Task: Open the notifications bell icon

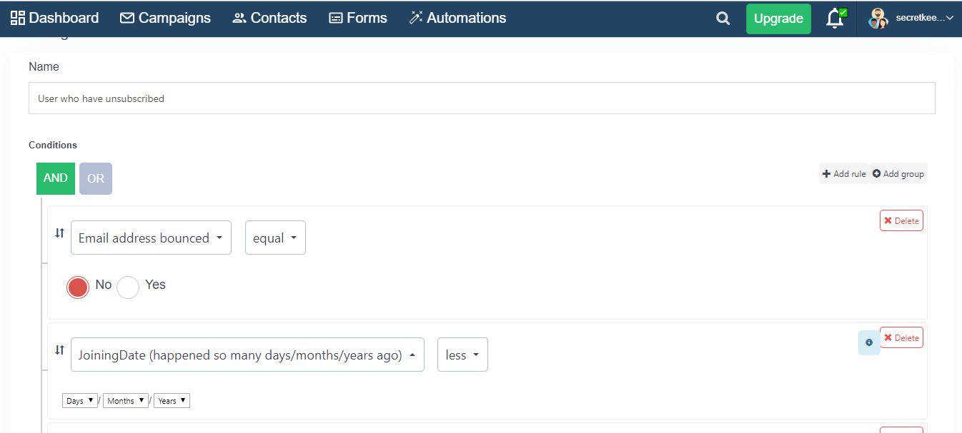Action: click(834, 19)
